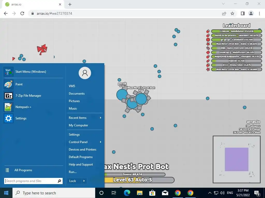Switch to second Chrome taskbar icon
This screenshot has width=265, height=198.
[x=190, y=193]
